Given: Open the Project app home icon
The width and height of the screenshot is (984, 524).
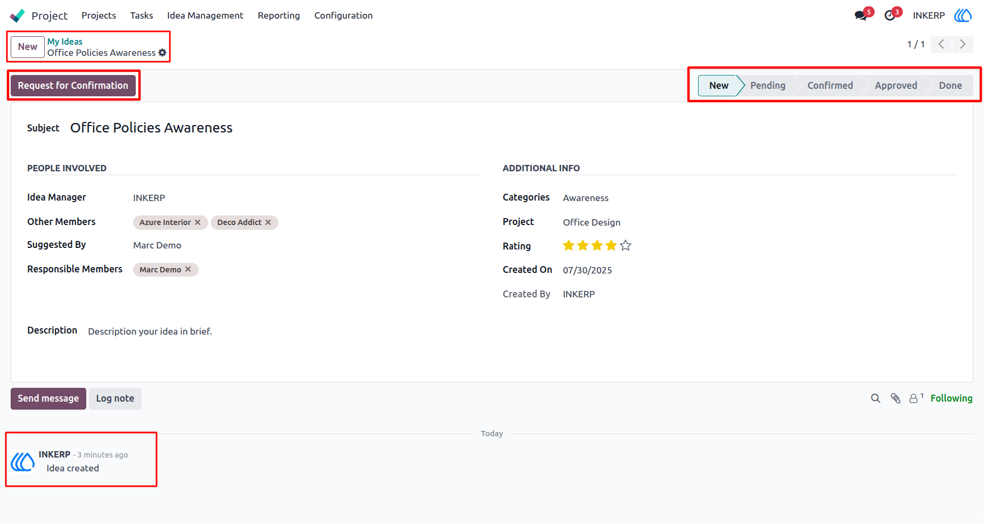Looking at the screenshot, I should (x=17, y=15).
